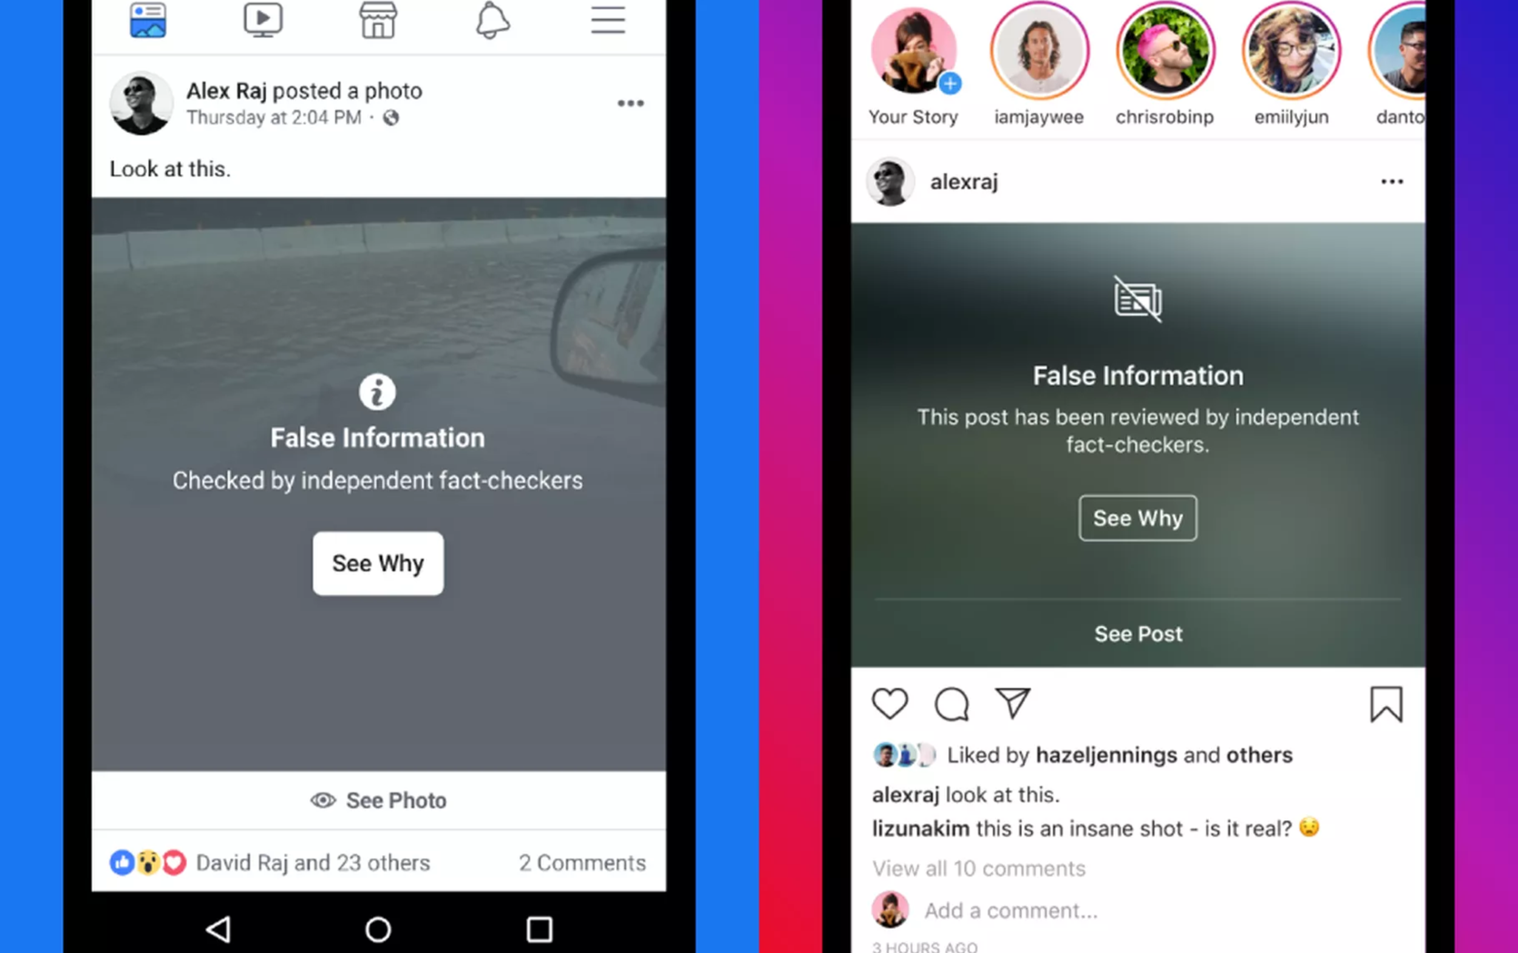Click the false information info circle icon
The height and width of the screenshot is (953, 1518).
click(376, 392)
